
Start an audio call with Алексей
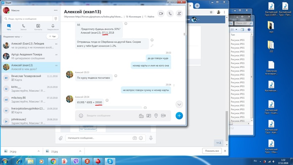pos(170,13)
